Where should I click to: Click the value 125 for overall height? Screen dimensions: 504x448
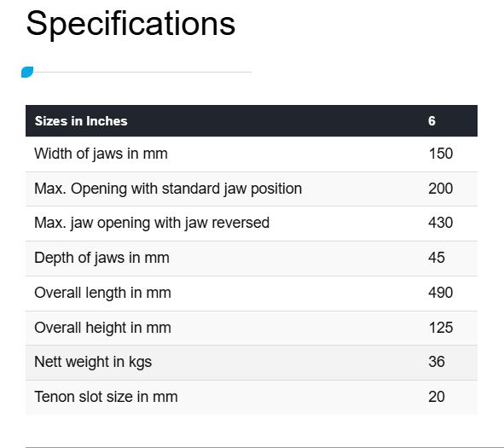441,328
